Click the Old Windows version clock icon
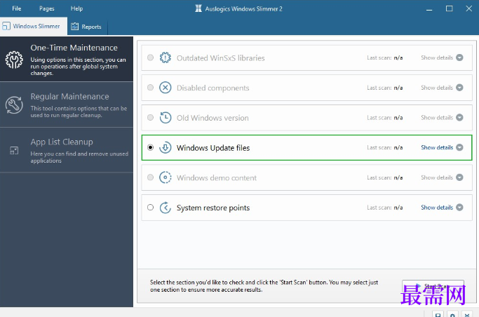 tap(166, 118)
